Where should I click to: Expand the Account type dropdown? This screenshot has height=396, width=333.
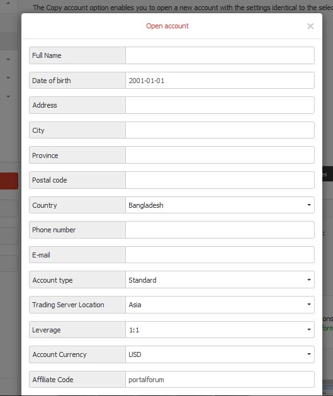220,280
